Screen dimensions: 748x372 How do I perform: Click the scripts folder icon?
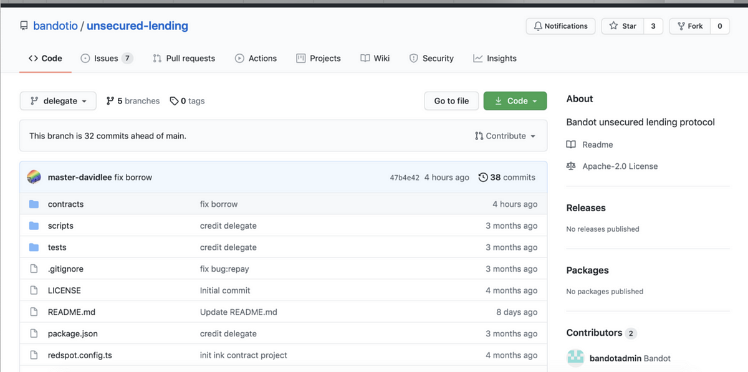pyautogui.click(x=34, y=226)
